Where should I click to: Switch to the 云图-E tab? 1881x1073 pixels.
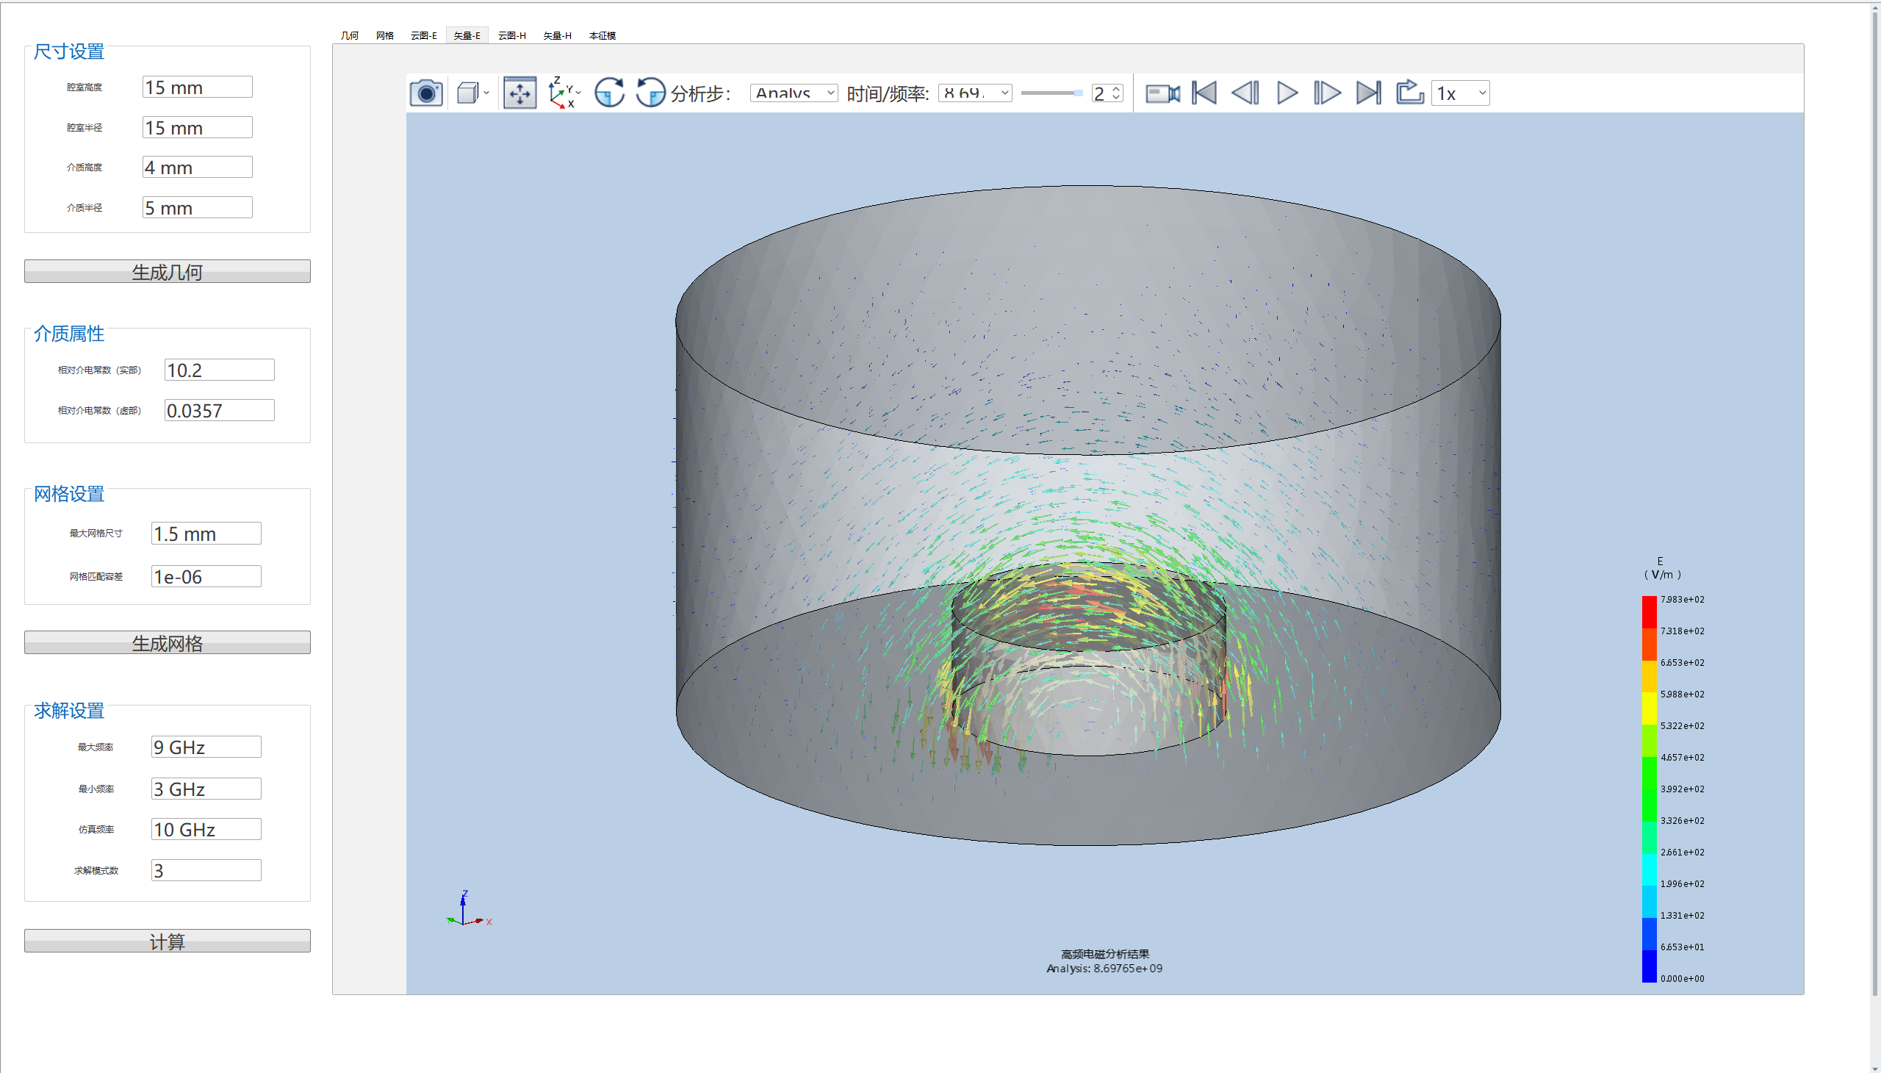(424, 35)
